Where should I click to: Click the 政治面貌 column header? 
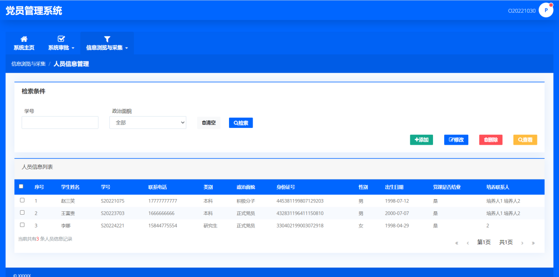point(246,187)
